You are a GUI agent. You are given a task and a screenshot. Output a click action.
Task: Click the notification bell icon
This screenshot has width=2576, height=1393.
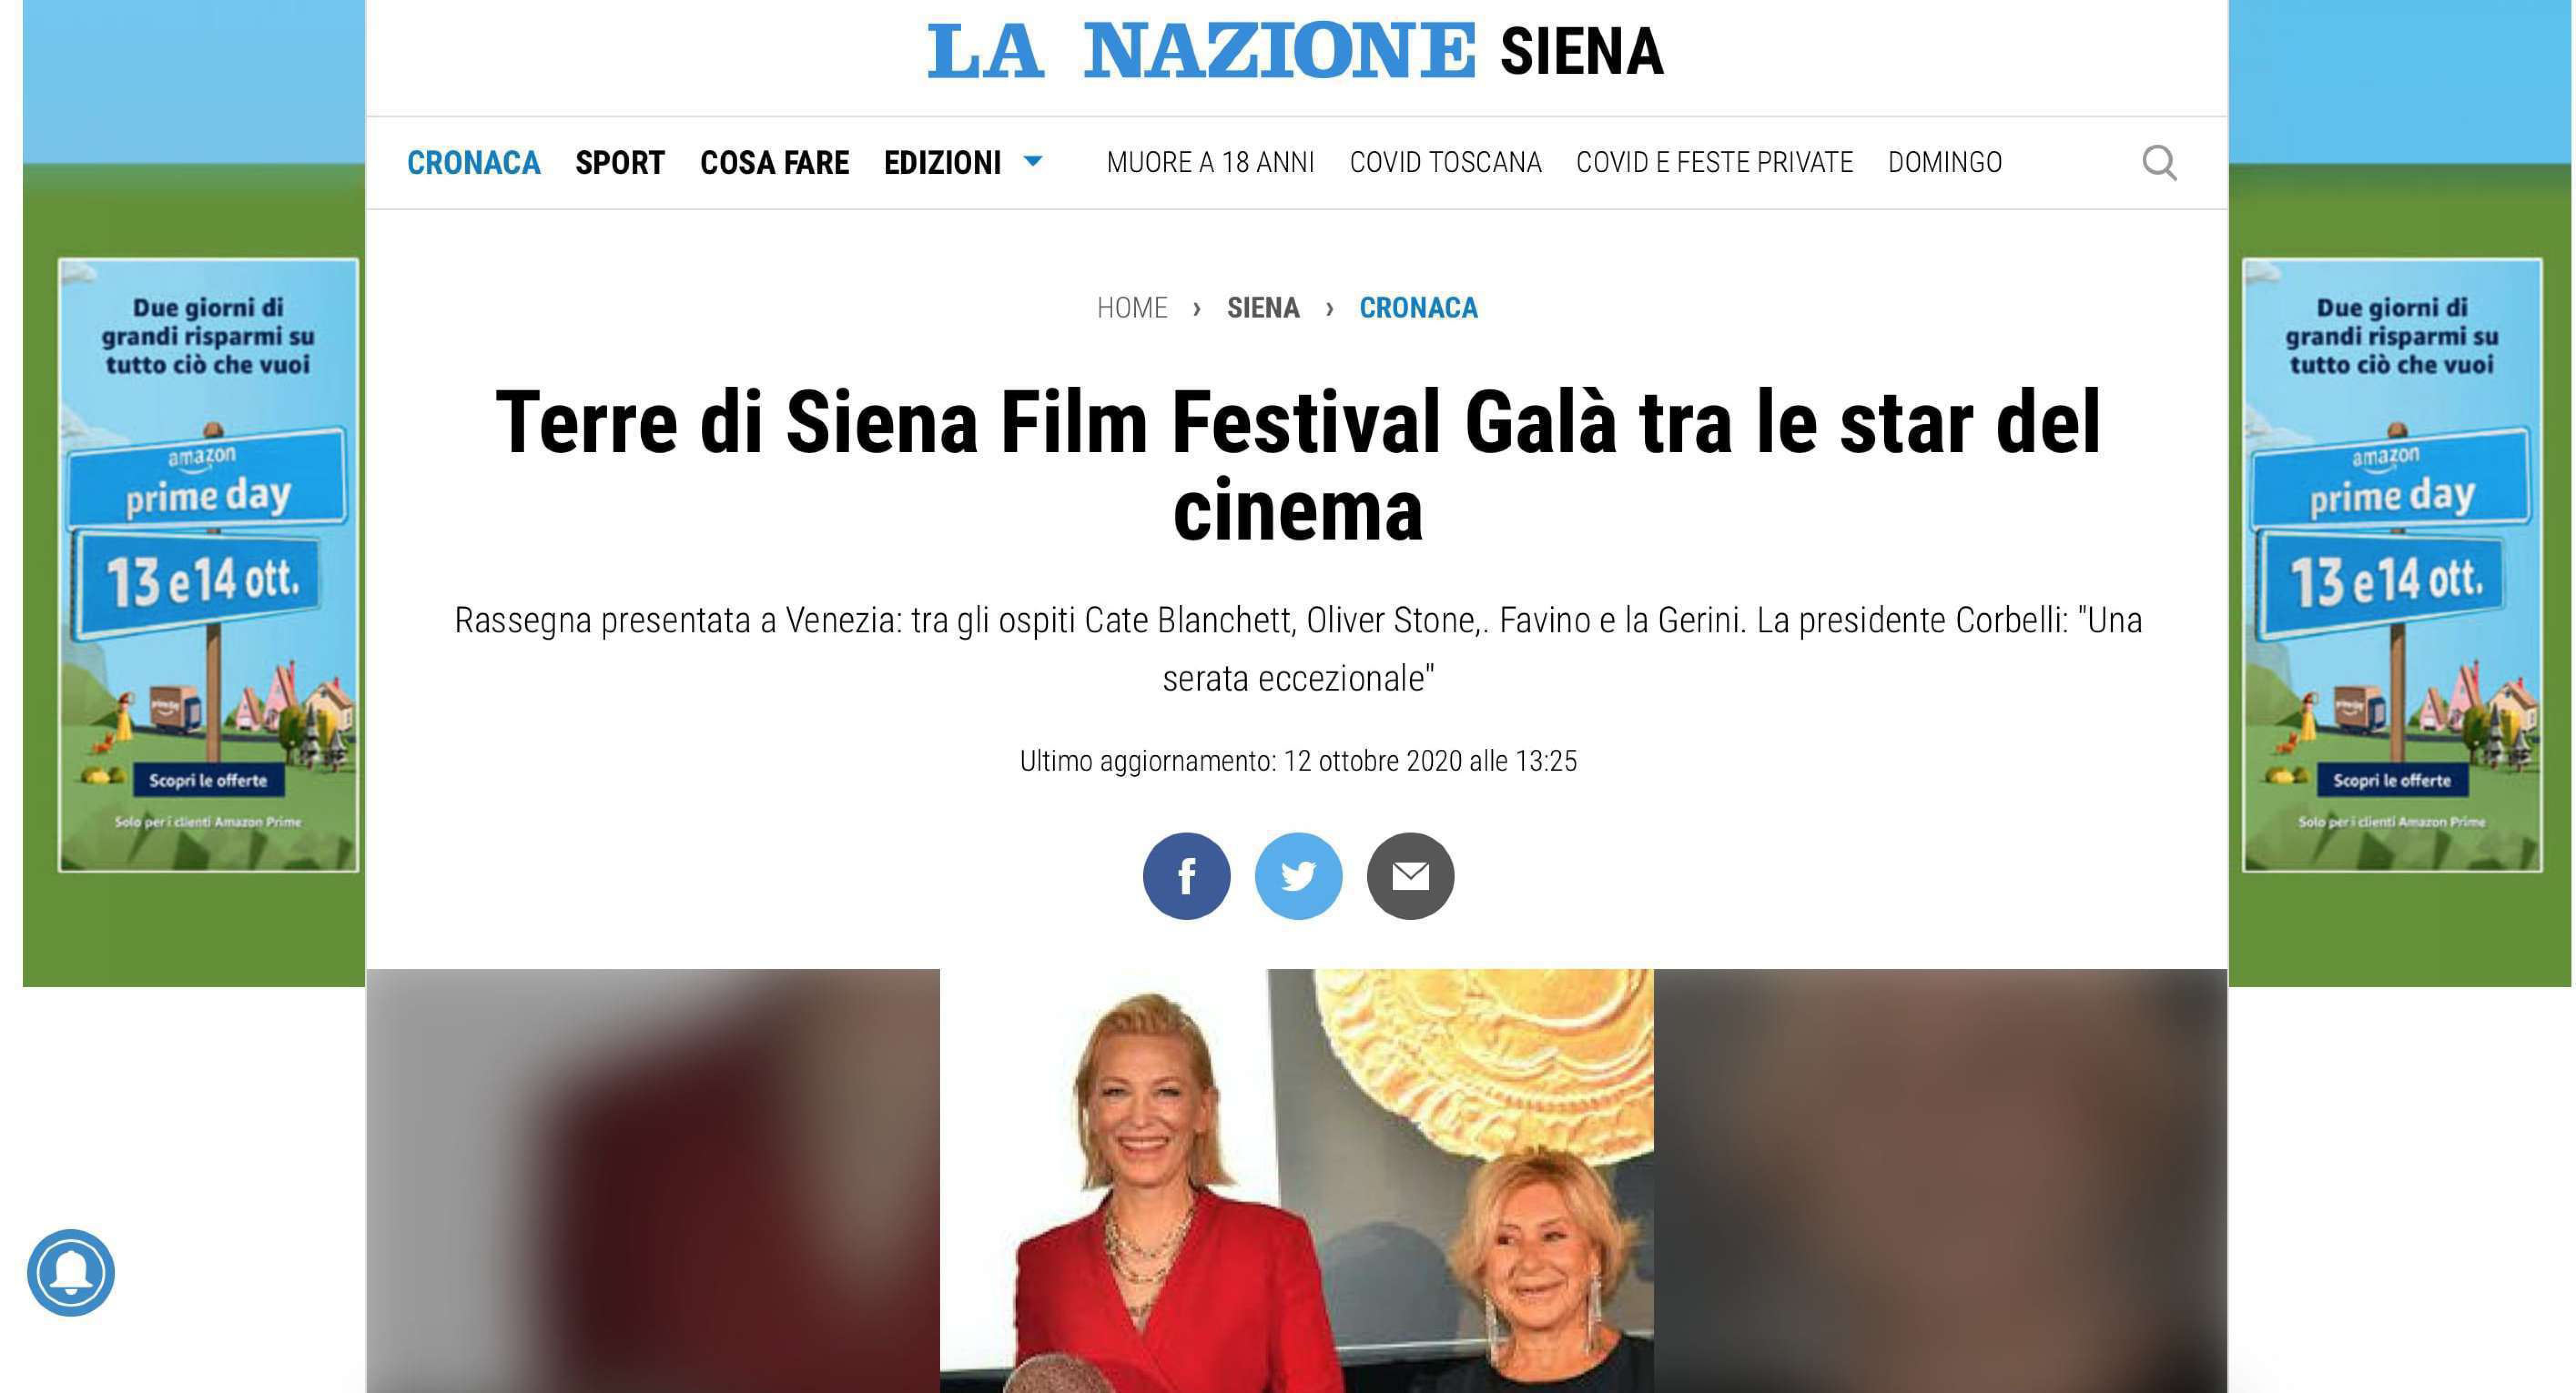tap(71, 1272)
